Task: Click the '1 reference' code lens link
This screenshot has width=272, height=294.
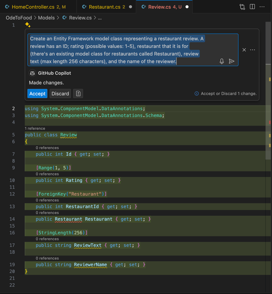Action: click(35, 129)
